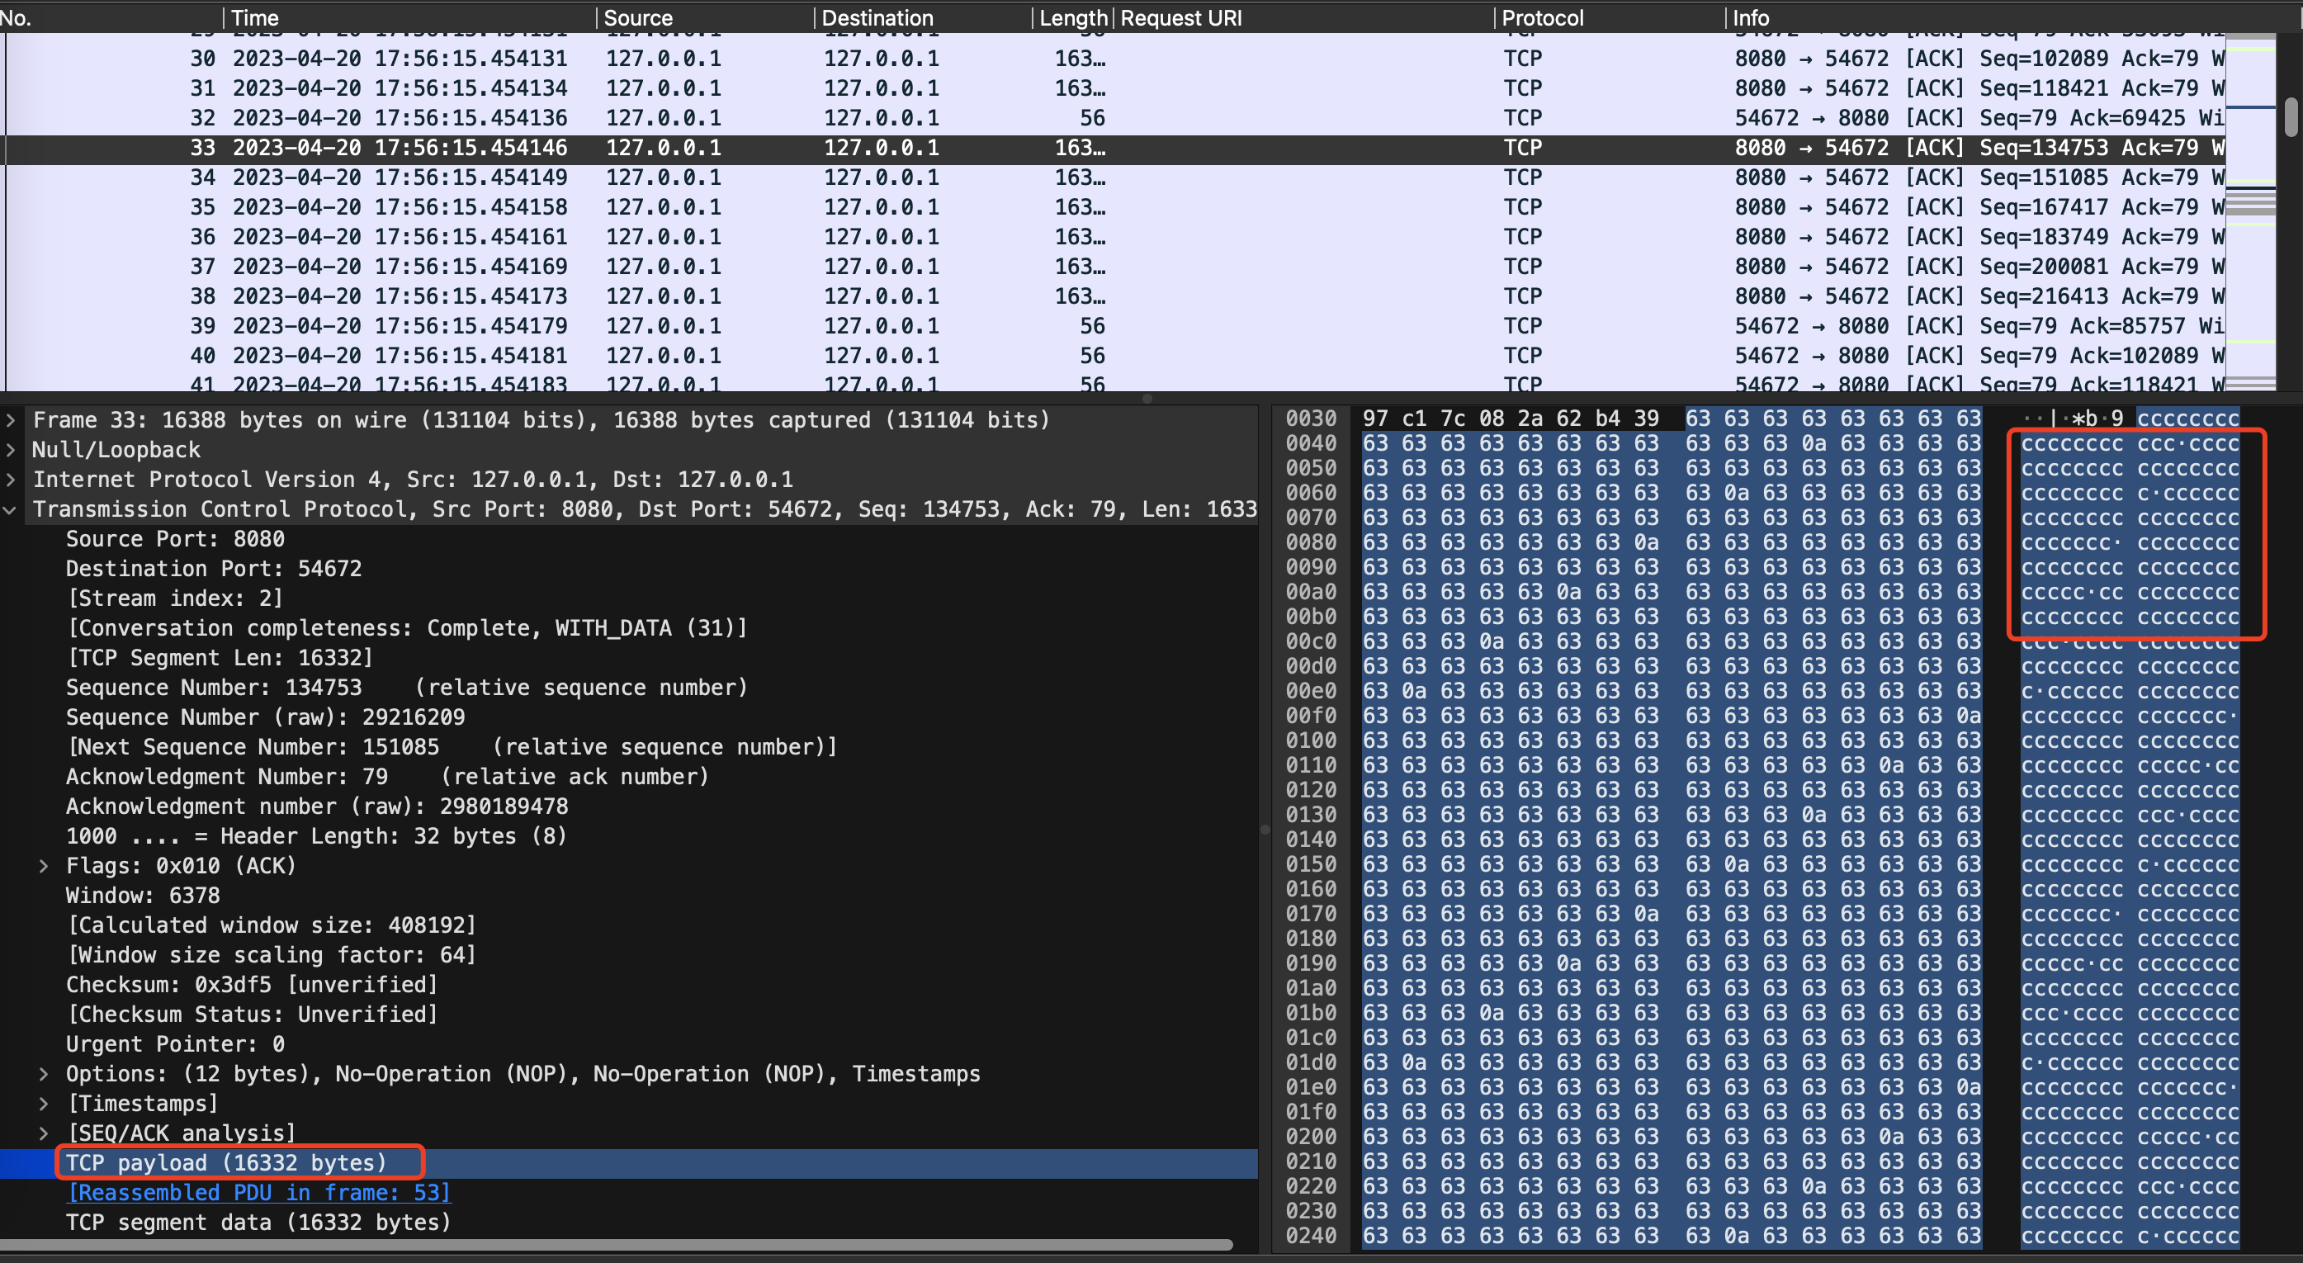Select packet 32 with length 56
2303x1263 pixels.
click(1113, 118)
